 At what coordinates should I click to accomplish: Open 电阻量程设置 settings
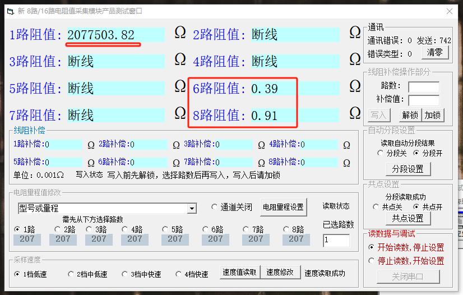(x=284, y=207)
